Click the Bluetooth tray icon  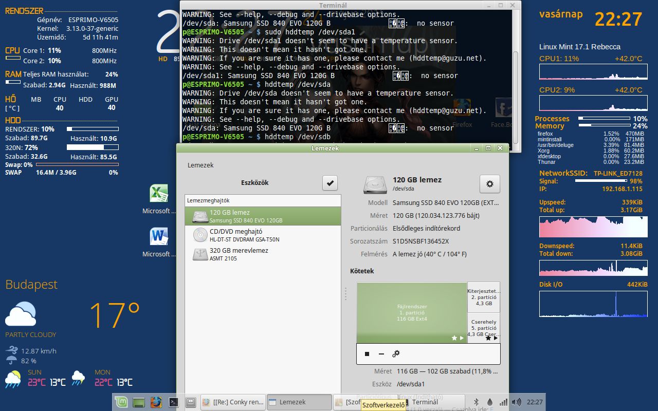[x=476, y=402]
